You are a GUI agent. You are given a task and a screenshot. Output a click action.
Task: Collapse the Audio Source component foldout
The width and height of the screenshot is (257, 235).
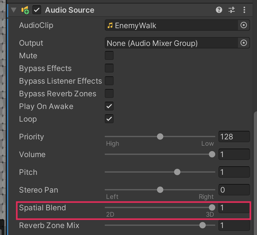13,10
